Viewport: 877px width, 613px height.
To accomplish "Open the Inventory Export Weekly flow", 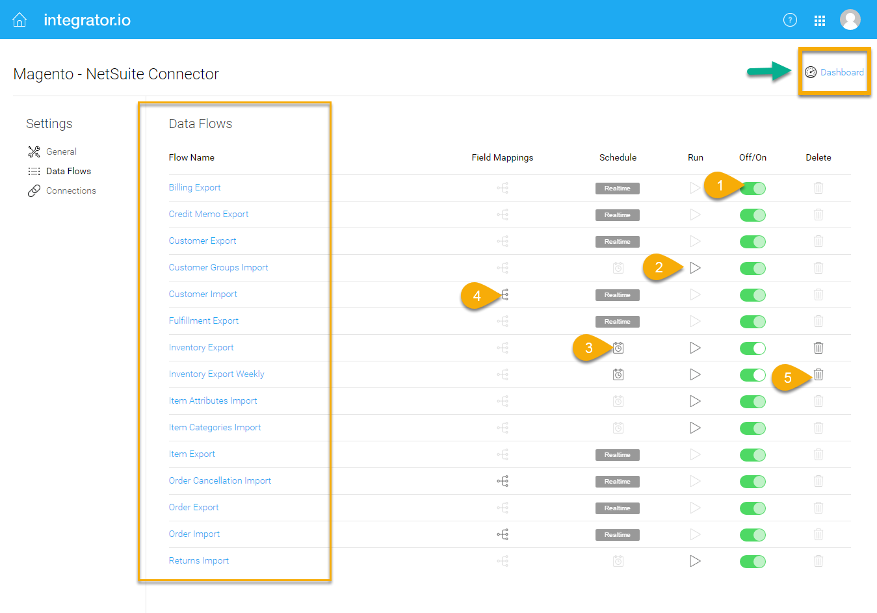I will pyautogui.click(x=216, y=374).
